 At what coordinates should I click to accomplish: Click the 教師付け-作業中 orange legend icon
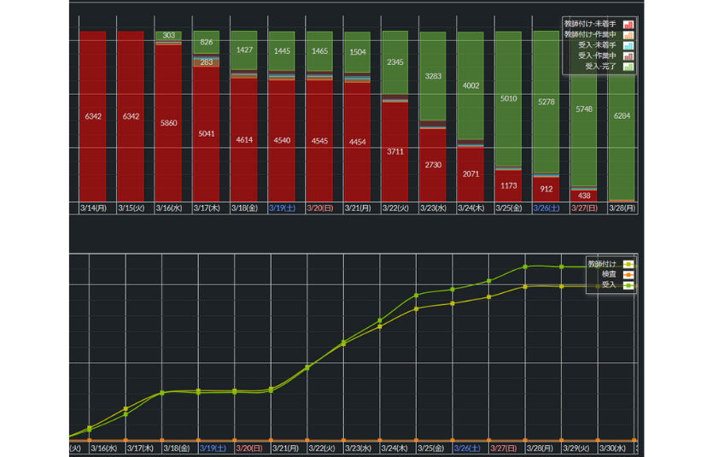tap(628, 35)
